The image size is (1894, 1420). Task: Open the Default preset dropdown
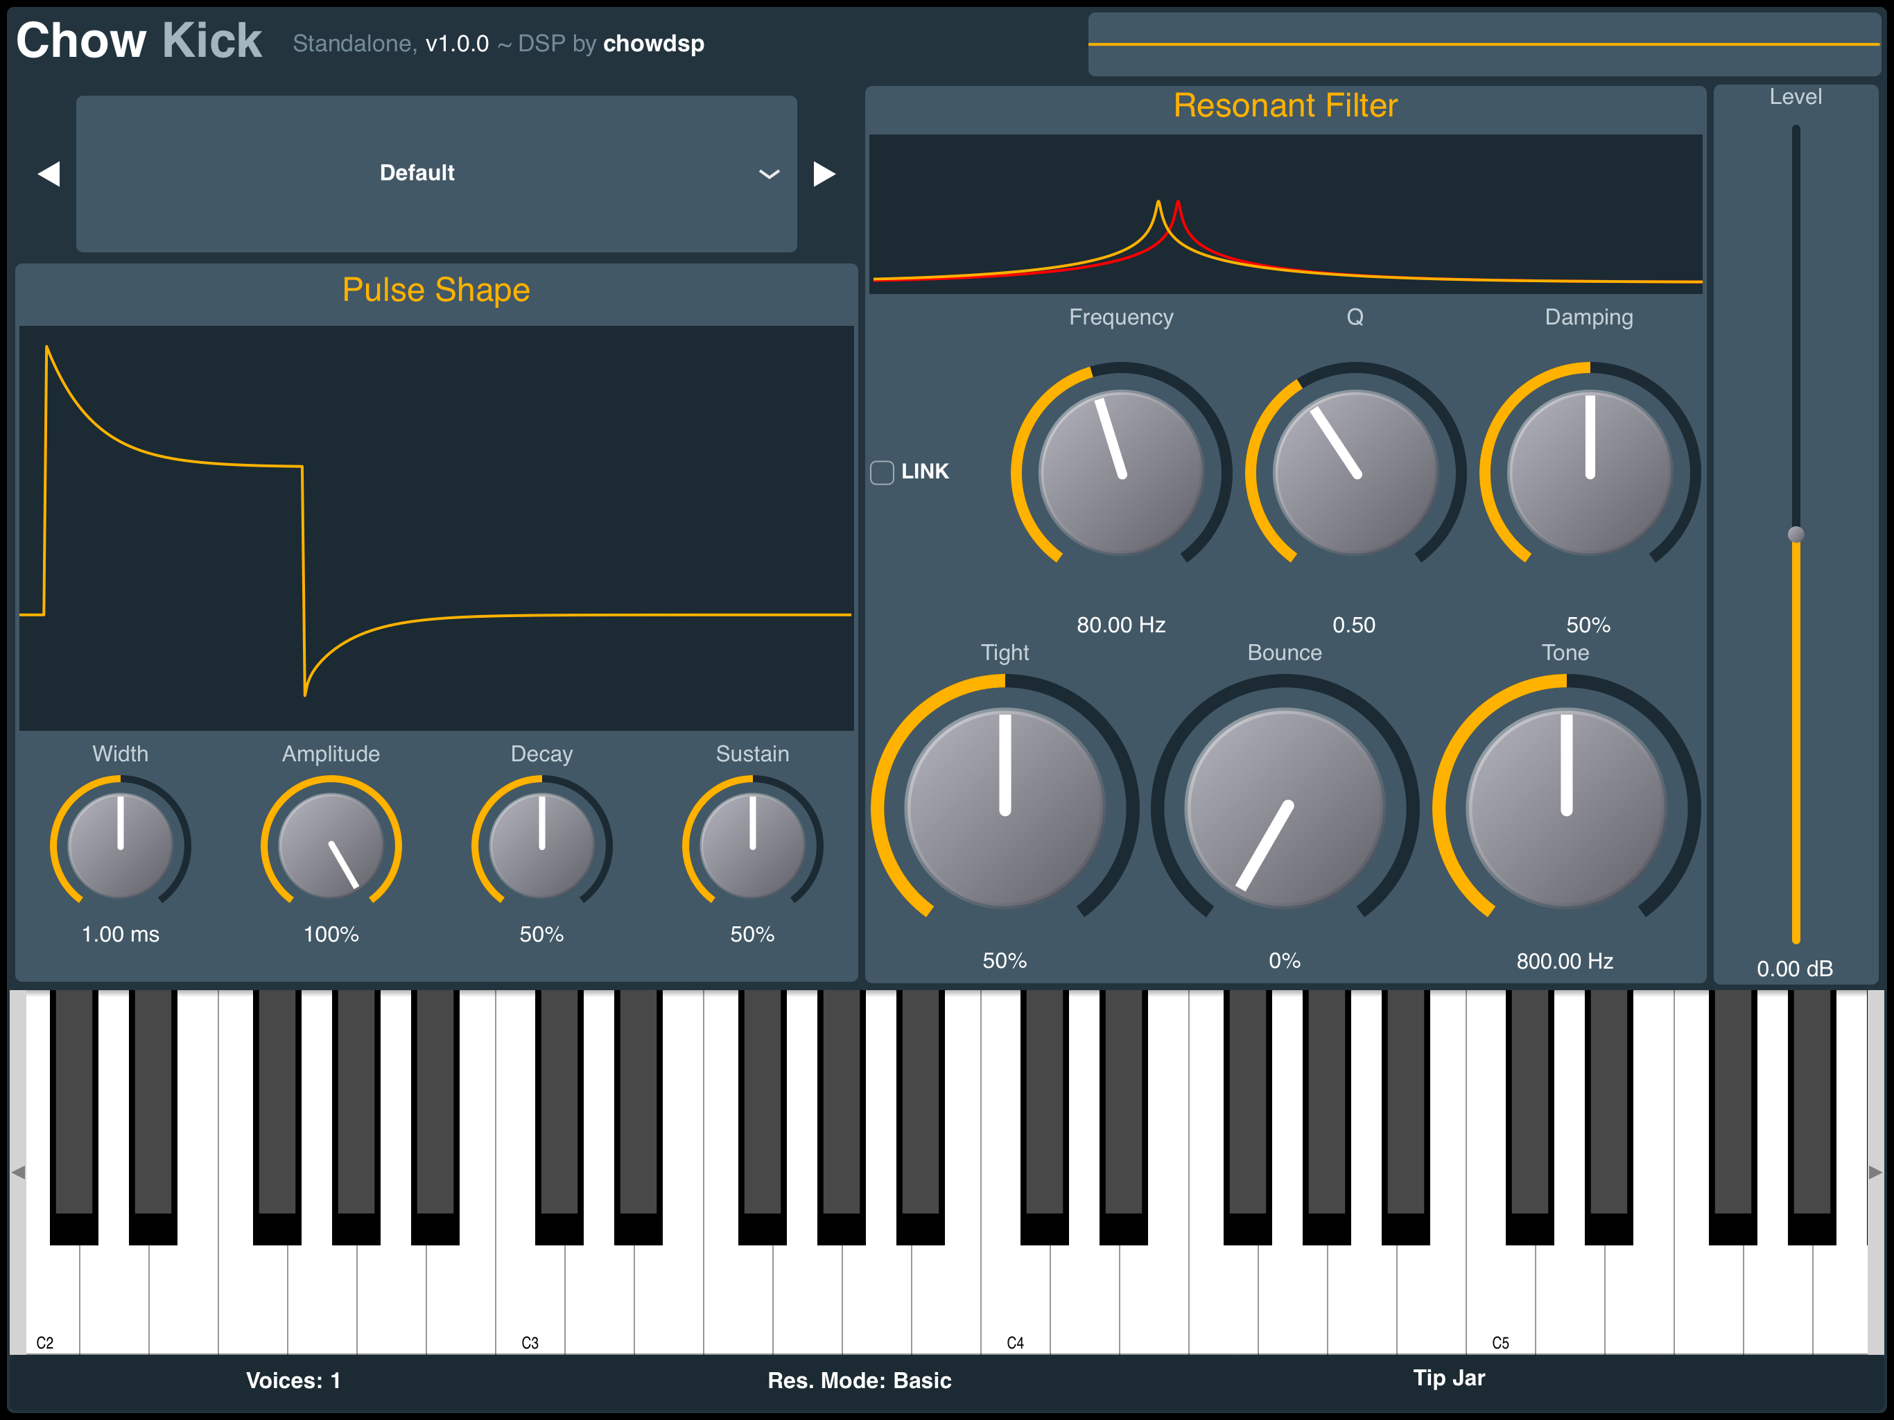(x=418, y=173)
